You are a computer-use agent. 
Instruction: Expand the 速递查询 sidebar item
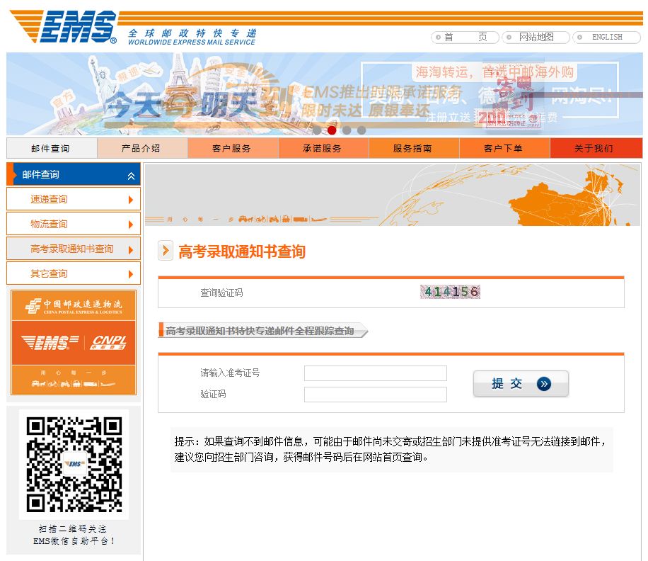[x=74, y=200]
